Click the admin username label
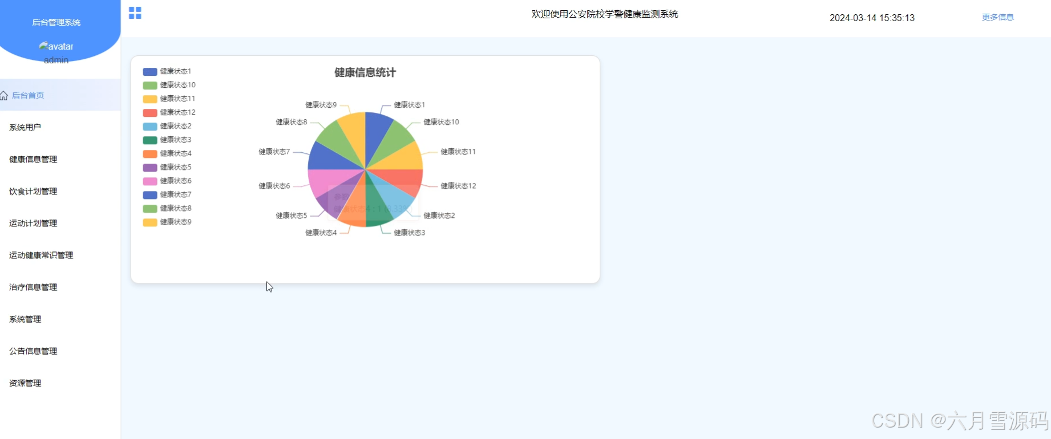Image resolution: width=1051 pixels, height=439 pixels. click(x=56, y=60)
